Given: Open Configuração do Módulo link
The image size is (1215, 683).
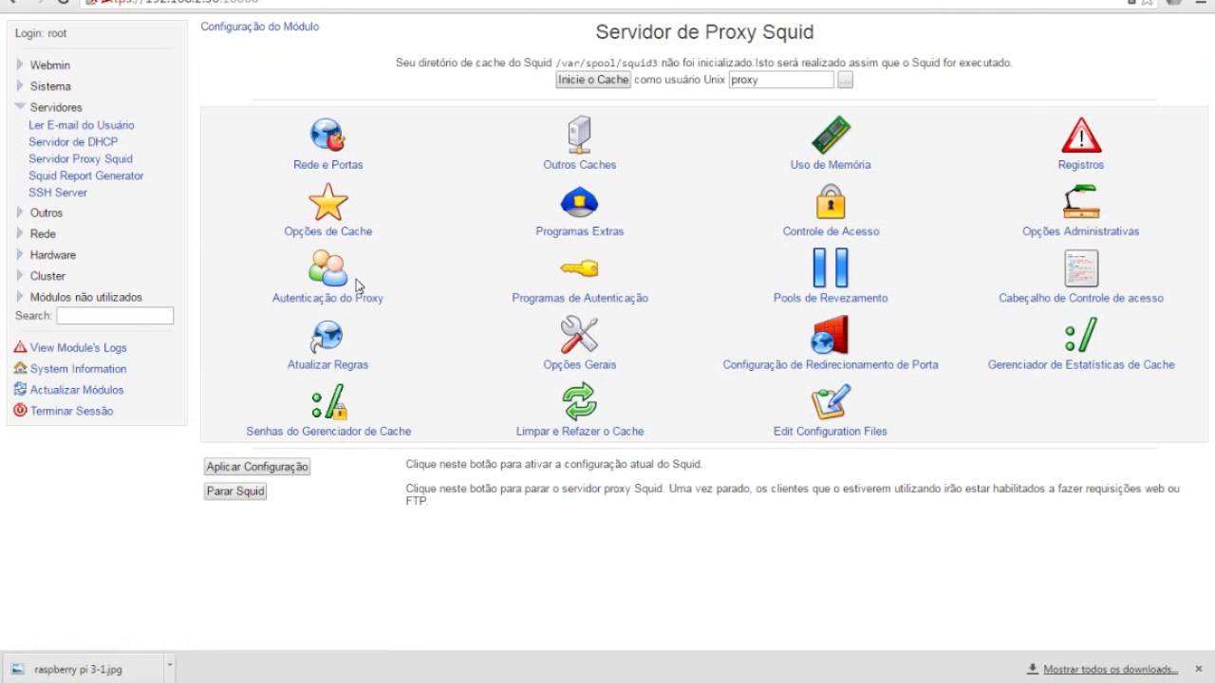Looking at the screenshot, I should tap(260, 27).
